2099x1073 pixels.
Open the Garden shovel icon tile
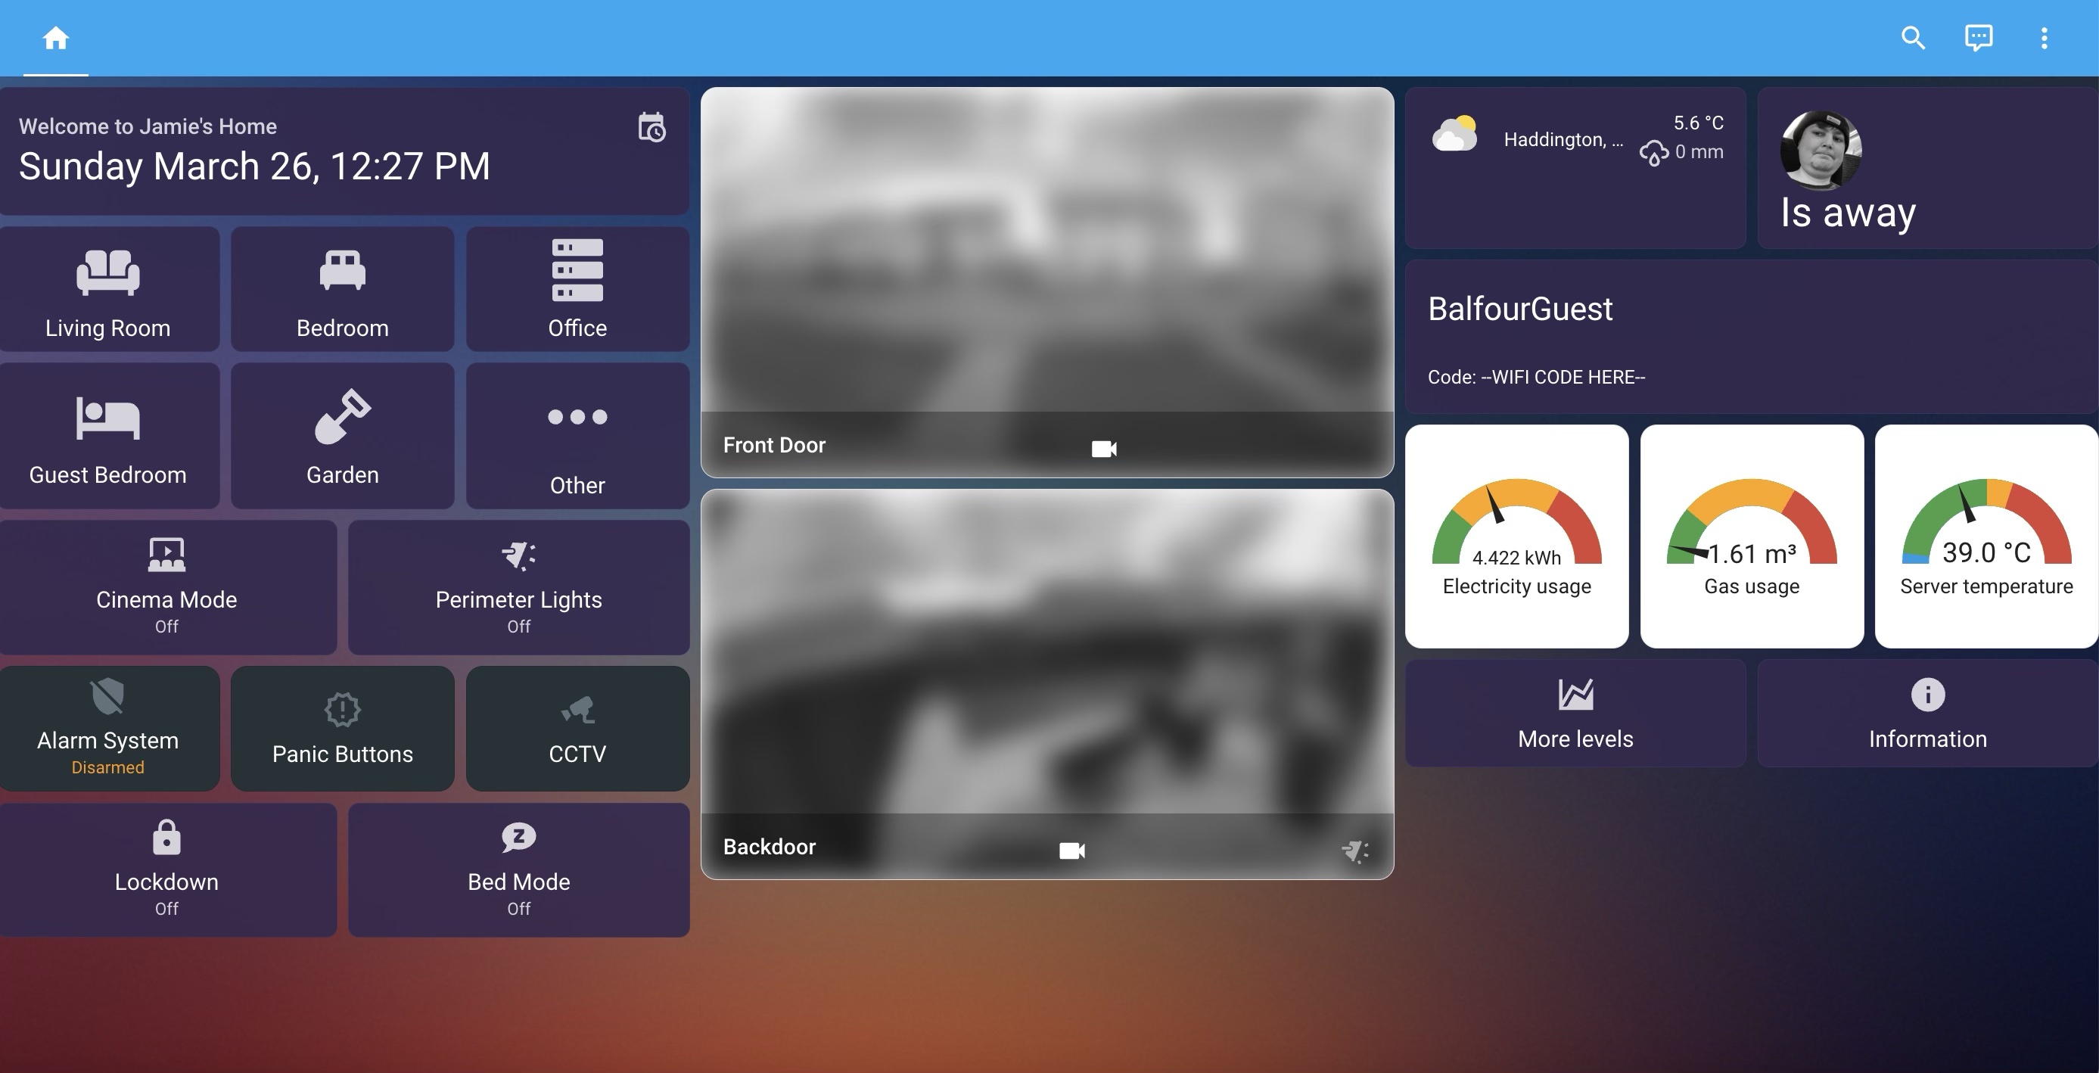point(342,436)
